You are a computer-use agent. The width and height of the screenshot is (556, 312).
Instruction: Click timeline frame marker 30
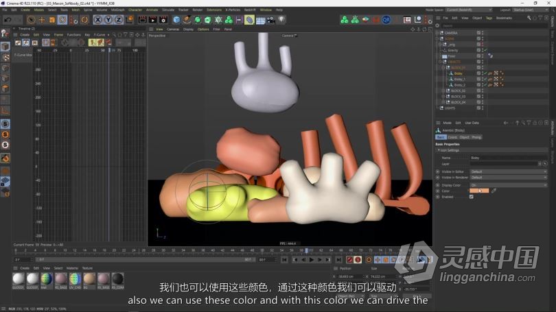163,250
